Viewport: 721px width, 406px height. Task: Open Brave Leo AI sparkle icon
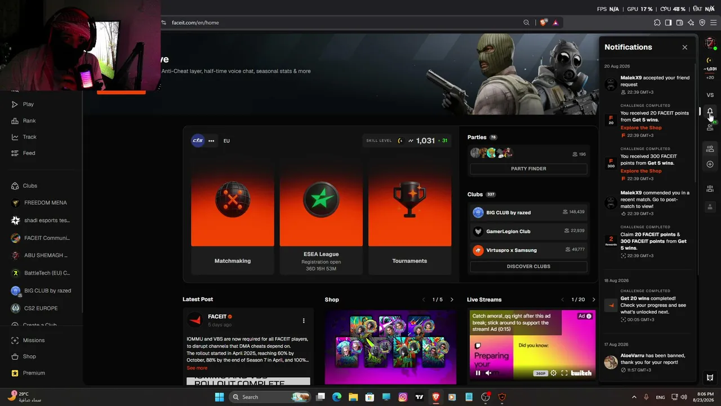[691, 23]
